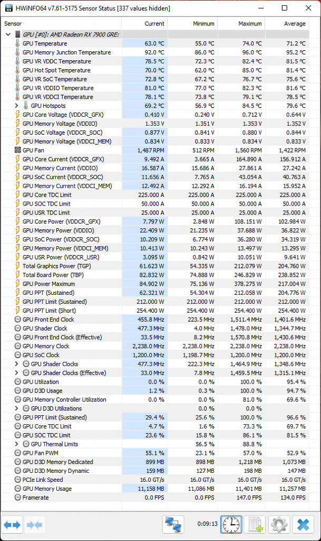
Task: Select the GPU USR TDC Limit row label
Action: tap(46, 212)
